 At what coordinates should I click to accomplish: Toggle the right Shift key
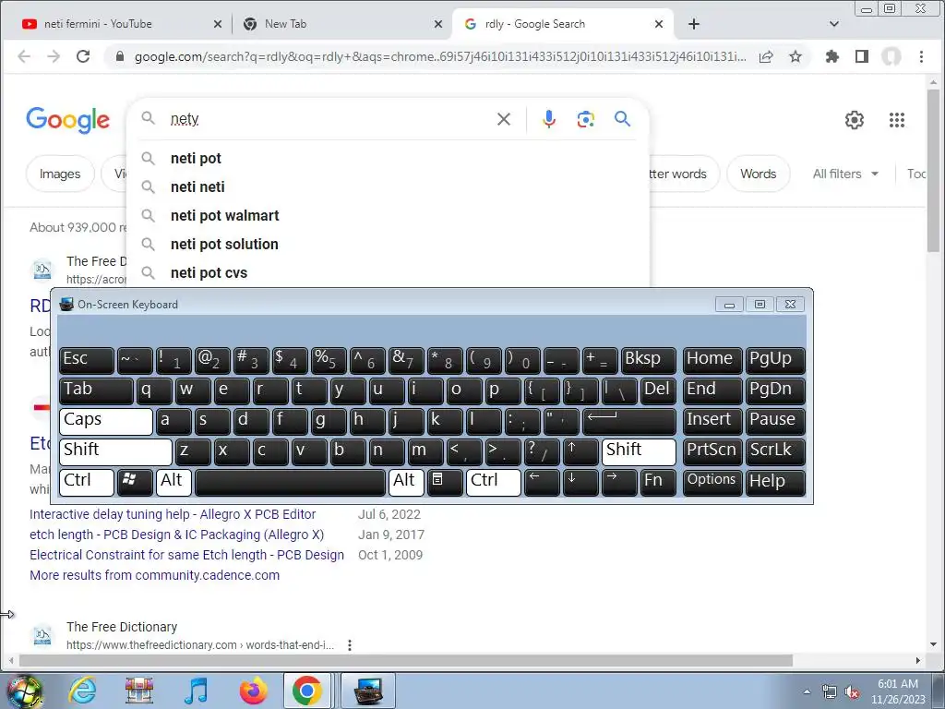(x=639, y=451)
